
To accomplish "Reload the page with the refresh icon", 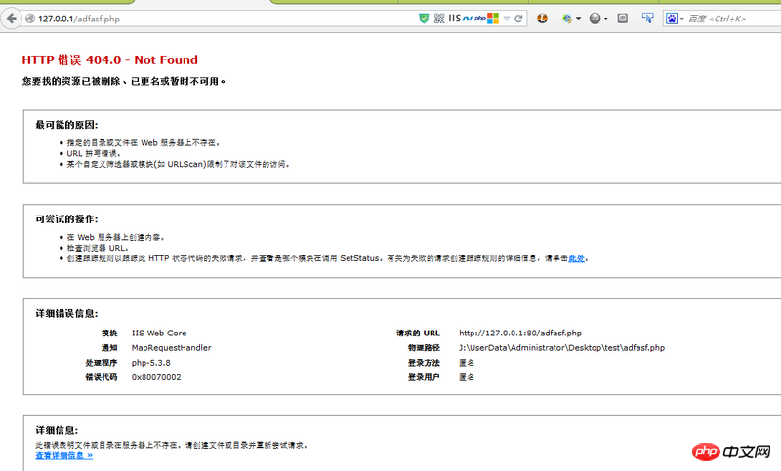I will pyautogui.click(x=518, y=19).
